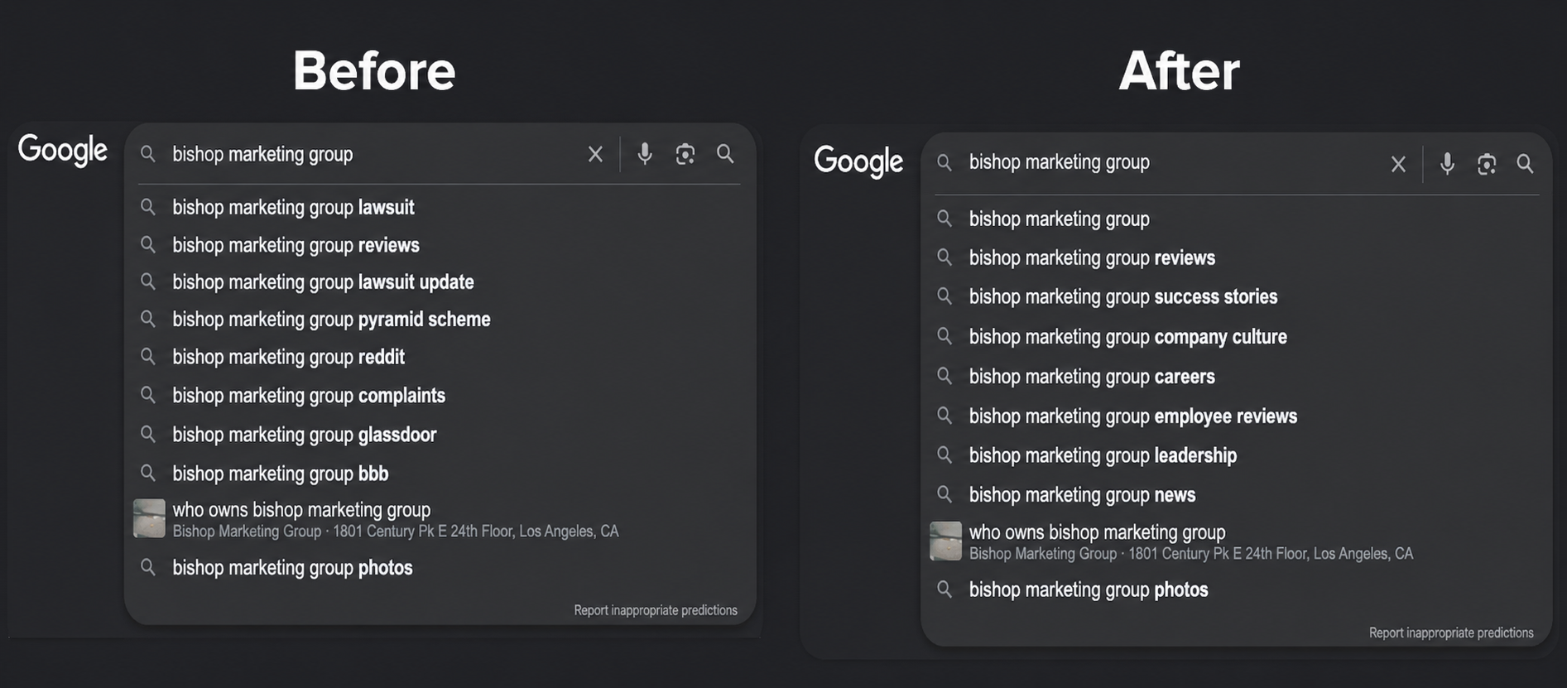Select 'bishop marketing group reviews' in After list
This screenshot has height=688, width=1567.
(1092, 258)
